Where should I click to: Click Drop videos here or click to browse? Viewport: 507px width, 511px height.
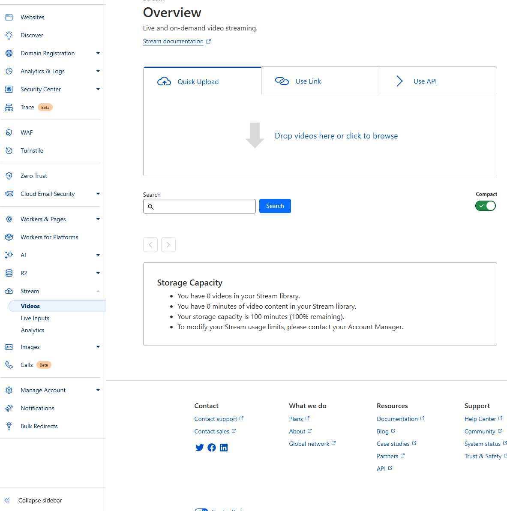click(x=336, y=136)
